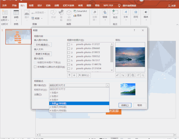Increase contrast of preview picture
This screenshot has height=139, width=179.
click(x=128, y=75)
